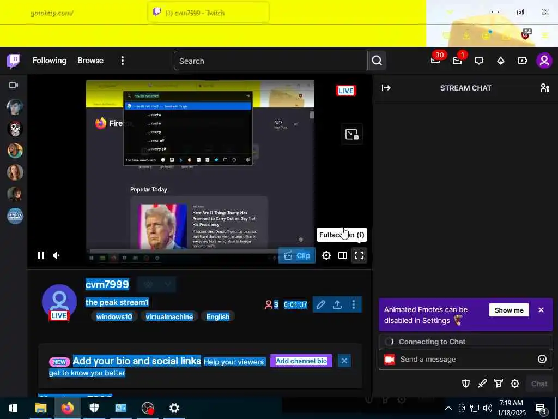The width and height of the screenshot is (558, 419).
Task: Click the video icon next to the profile avatar
Action: click(x=523, y=61)
